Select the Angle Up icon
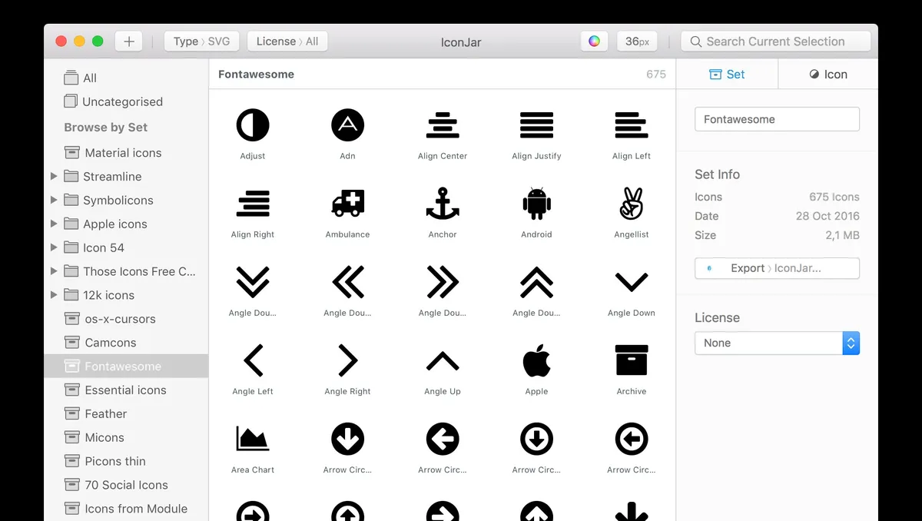 click(443, 360)
